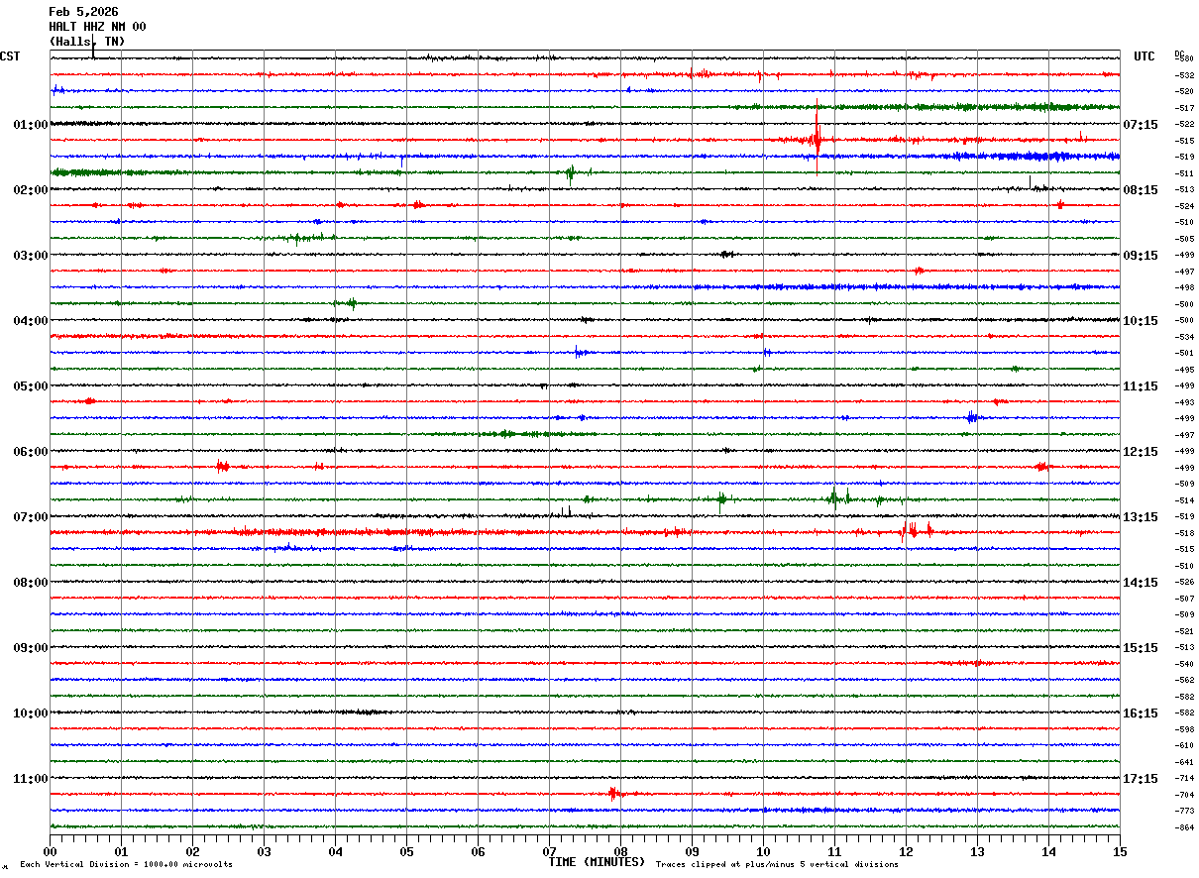Select the DC offset value -532

tap(1184, 75)
